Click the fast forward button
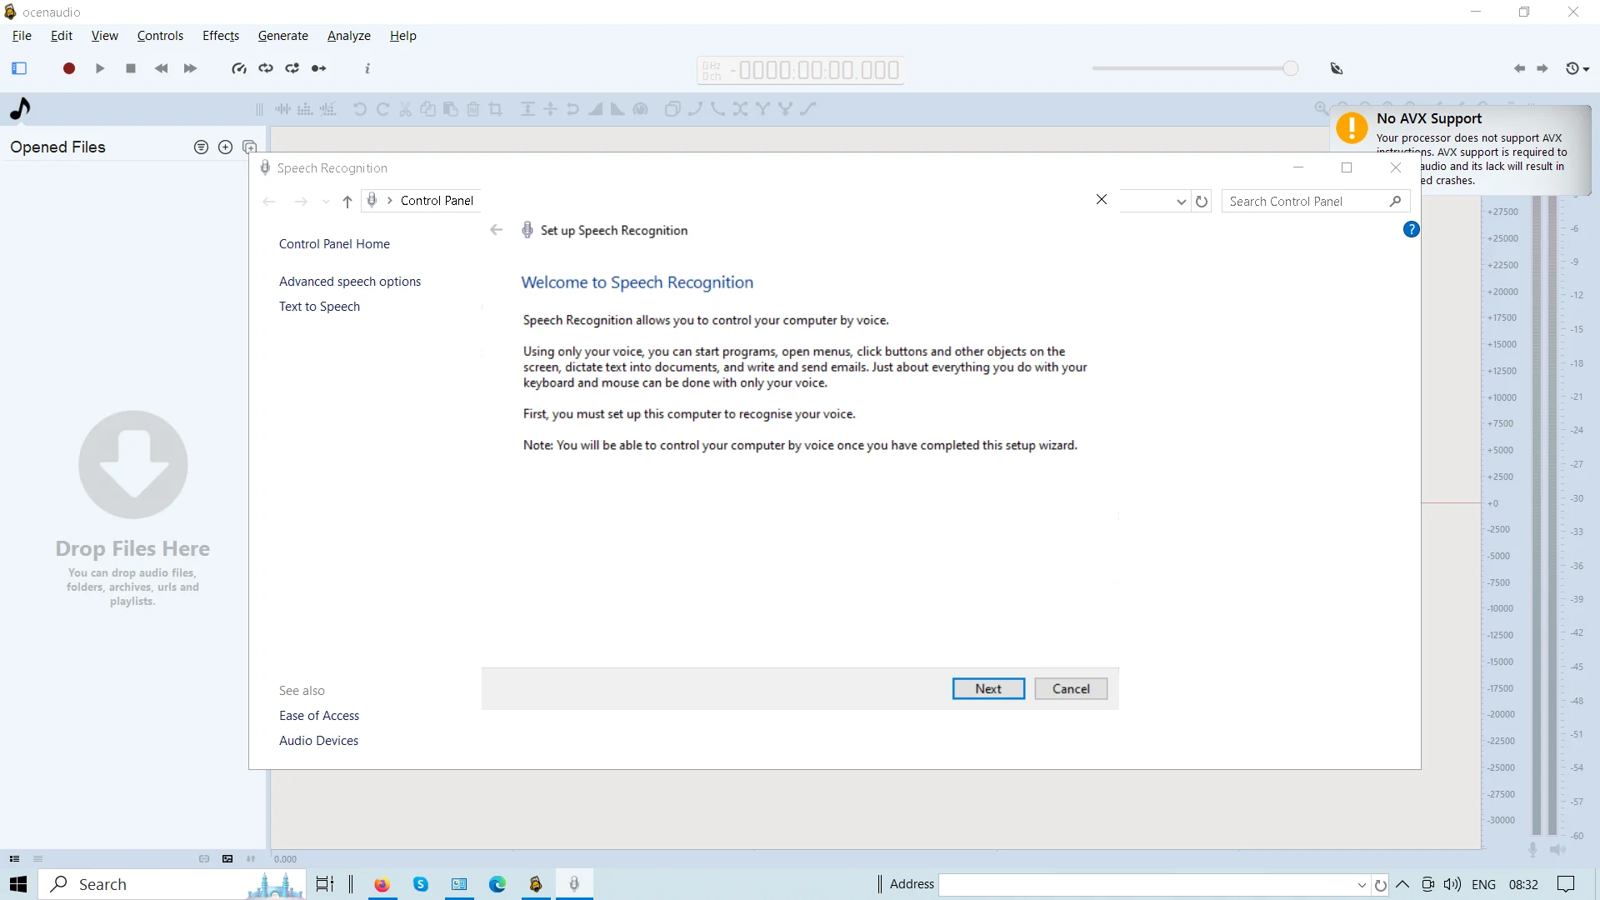The width and height of the screenshot is (1600, 900). coord(190,68)
